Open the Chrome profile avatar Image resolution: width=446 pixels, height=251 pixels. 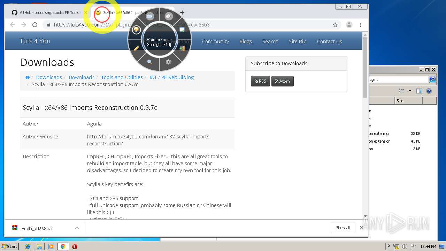(x=349, y=25)
